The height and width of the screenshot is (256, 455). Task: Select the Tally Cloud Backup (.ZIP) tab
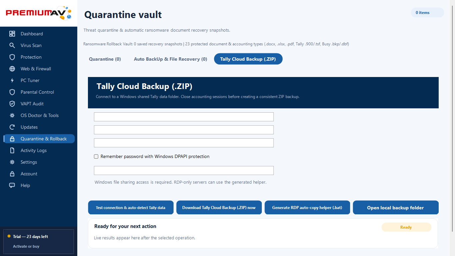(248, 59)
